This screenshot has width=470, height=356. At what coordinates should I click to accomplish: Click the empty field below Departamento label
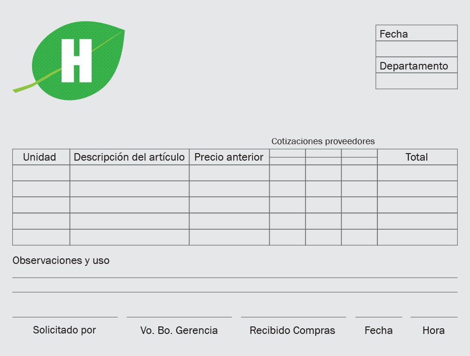pyautogui.click(x=416, y=81)
